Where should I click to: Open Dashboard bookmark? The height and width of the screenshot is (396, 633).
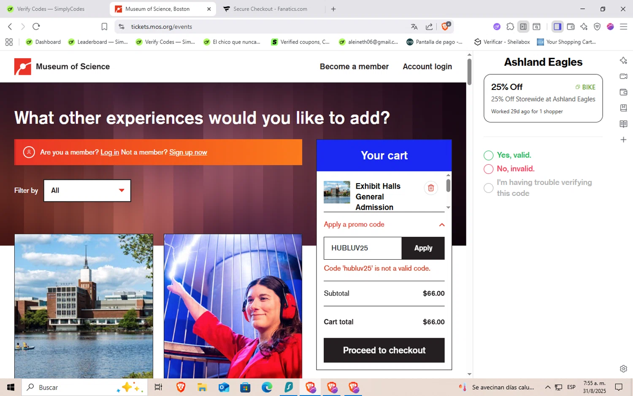click(43, 42)
